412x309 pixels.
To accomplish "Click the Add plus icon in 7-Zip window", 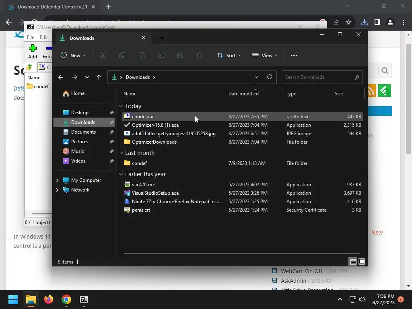I will [33, 48].
